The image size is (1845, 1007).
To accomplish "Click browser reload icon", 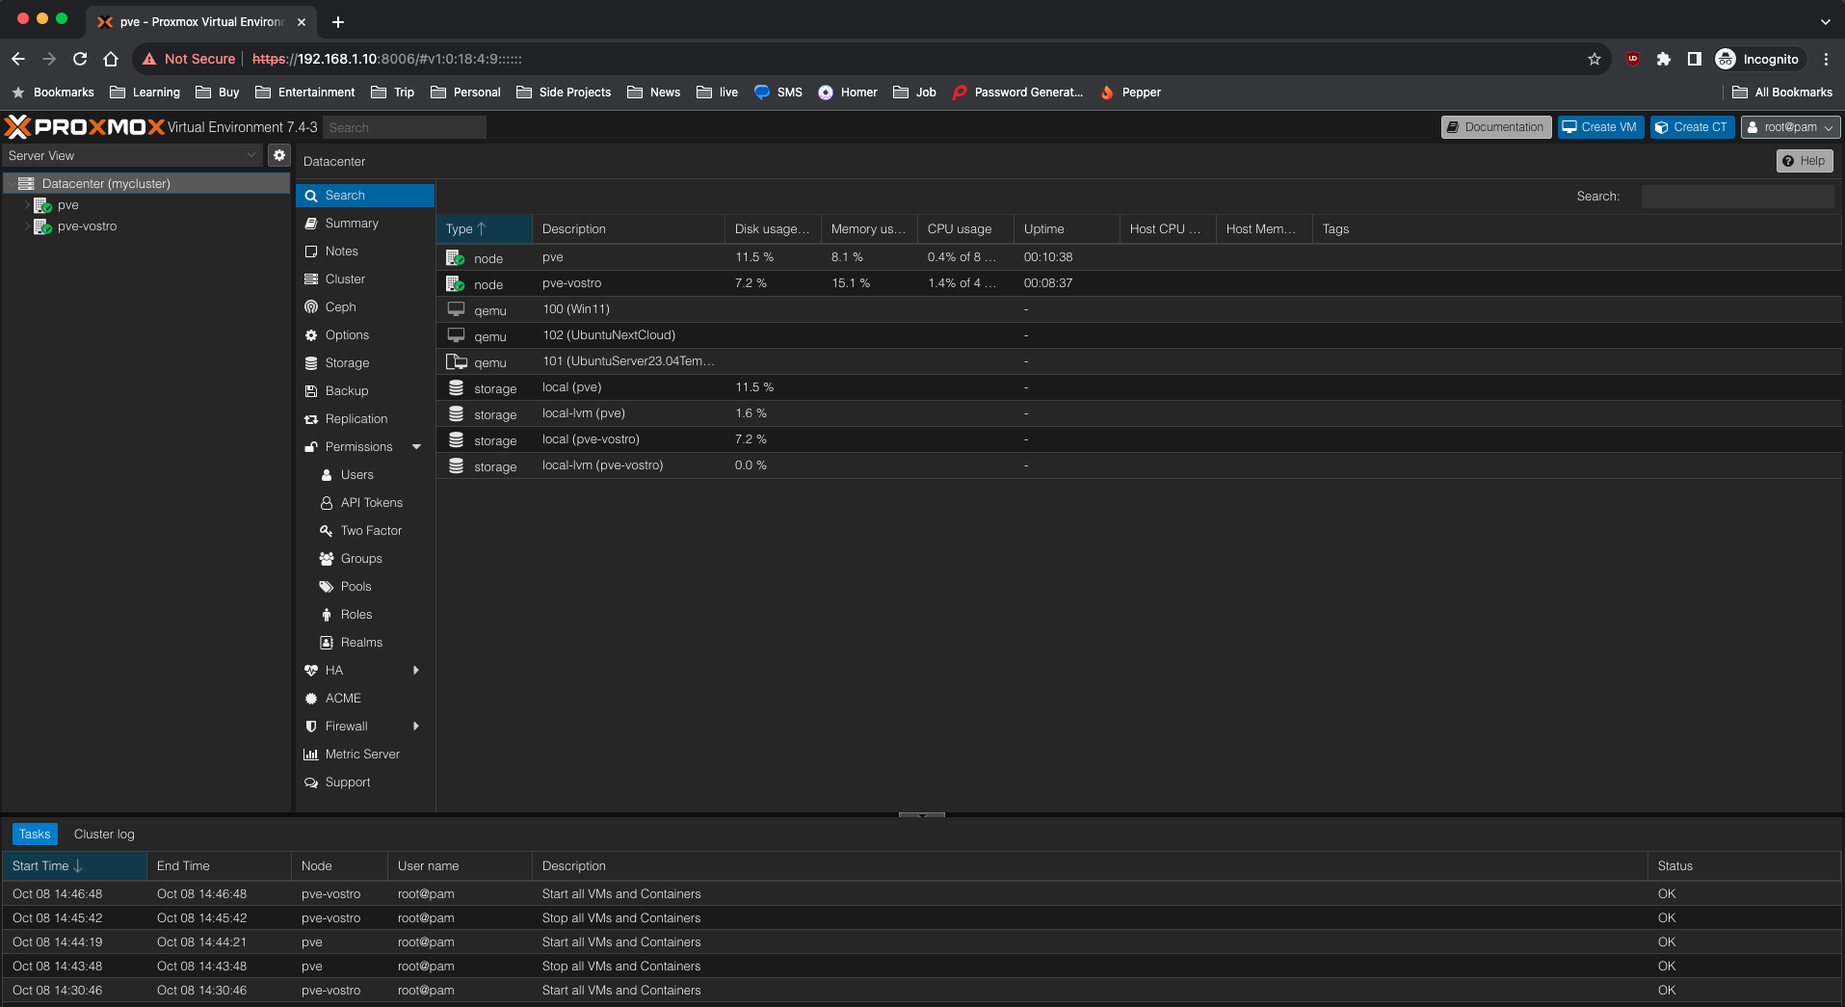I will pyautogui.click(x=80, y=59).
